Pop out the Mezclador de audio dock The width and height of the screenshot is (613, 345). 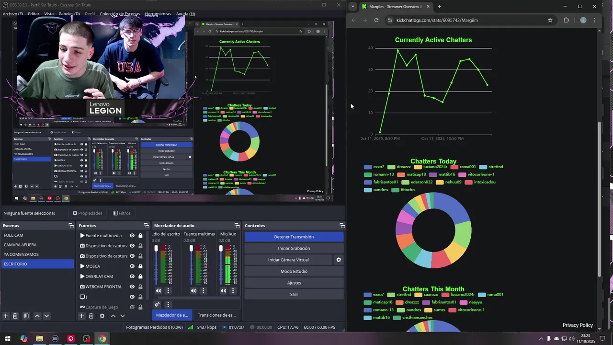237,226
